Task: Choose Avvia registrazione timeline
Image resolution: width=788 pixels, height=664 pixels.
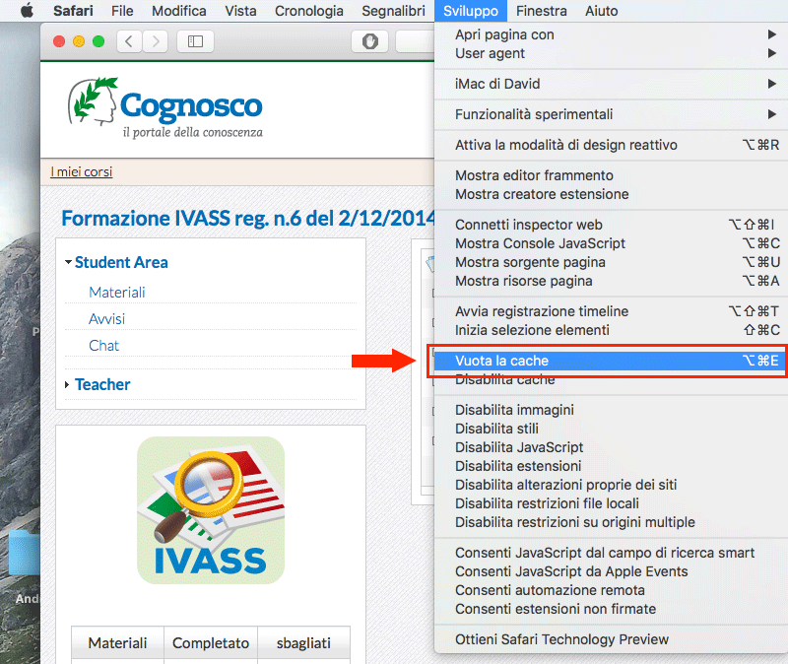Action: (x=611, y=311)
